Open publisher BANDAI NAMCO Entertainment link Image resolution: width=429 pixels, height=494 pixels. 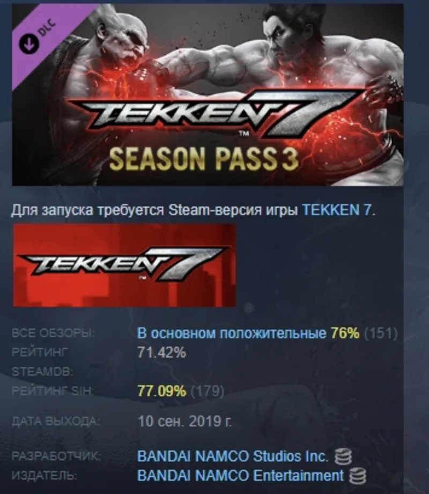point(240,475)
